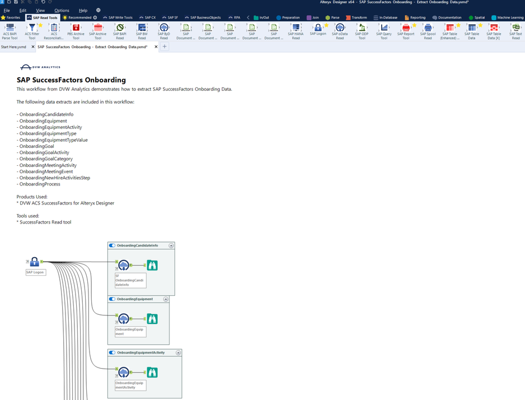
Task: Collapse the OnboardingCandidateInfo container
Action: tap(171, 245)
